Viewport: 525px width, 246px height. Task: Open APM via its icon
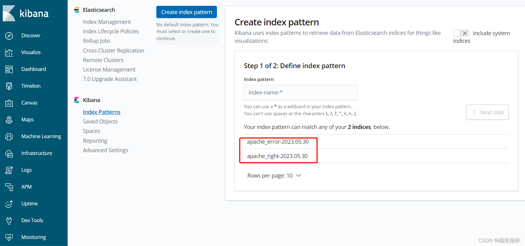[9, 187]
